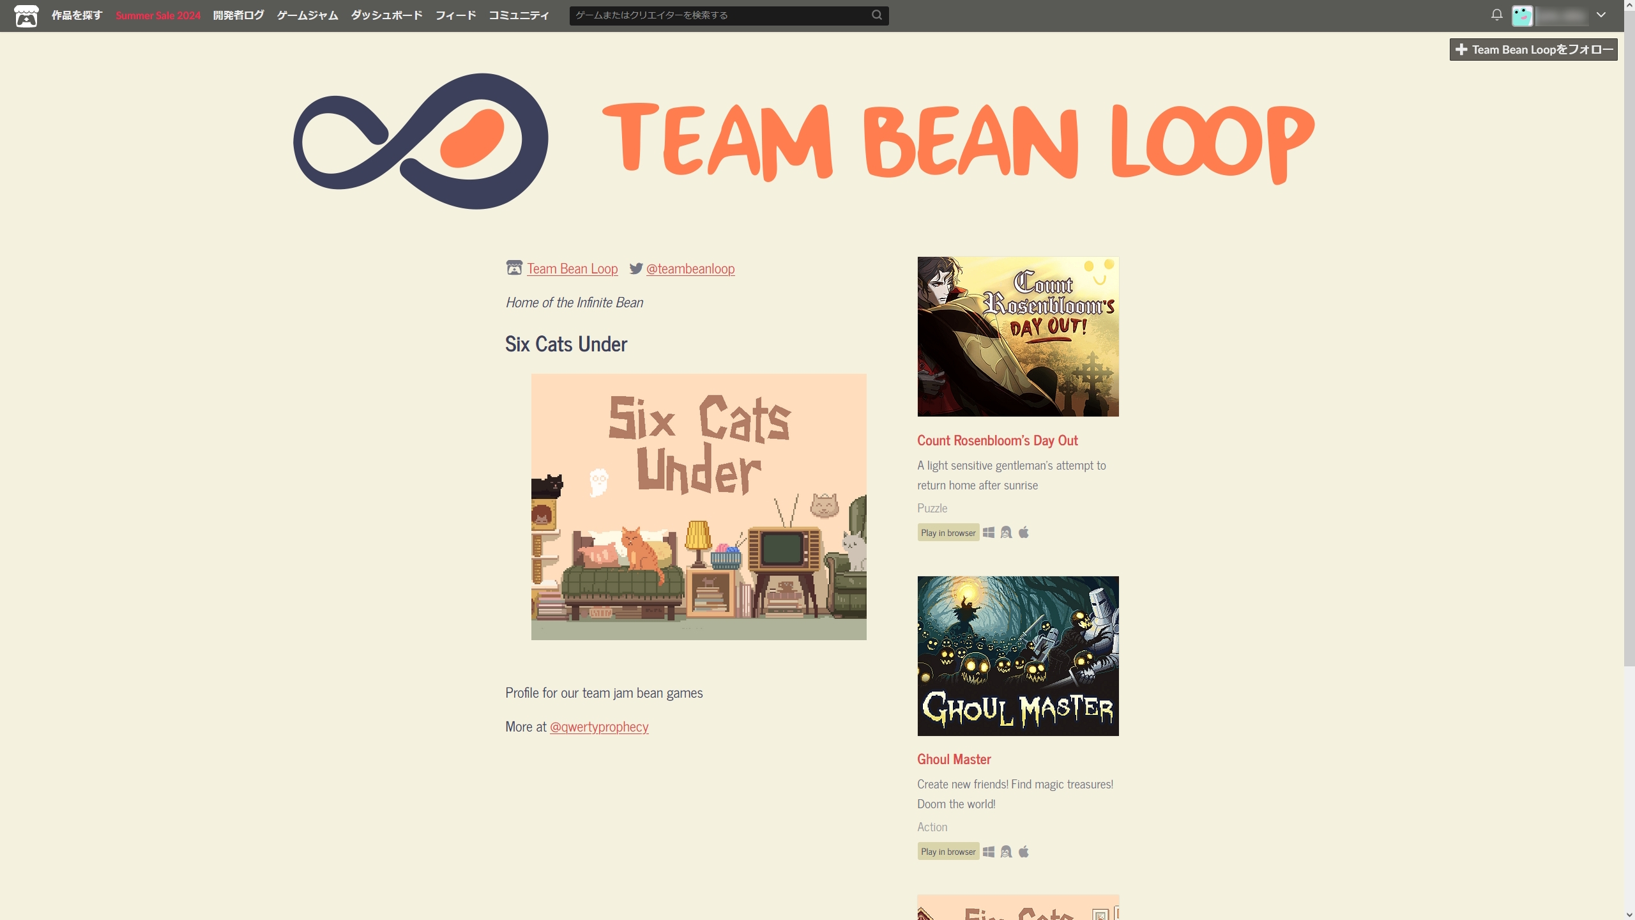Open フィード page
The height and width of the screenshot is (920, 1635).
click(x=455, y=15)
